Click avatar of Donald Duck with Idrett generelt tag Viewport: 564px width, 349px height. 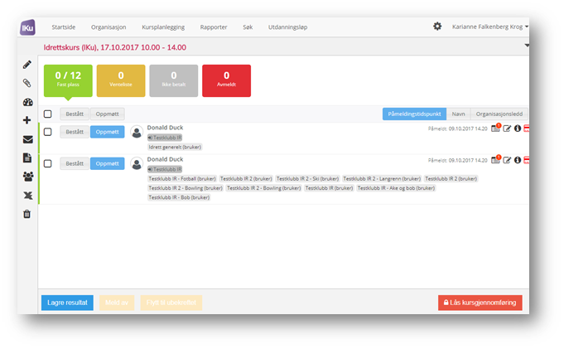click(x=137, y=132)
